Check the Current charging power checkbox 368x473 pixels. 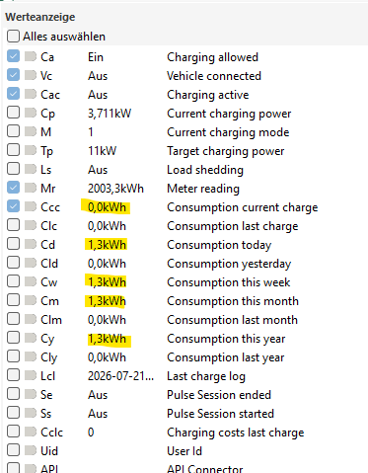tap(13, 113)
